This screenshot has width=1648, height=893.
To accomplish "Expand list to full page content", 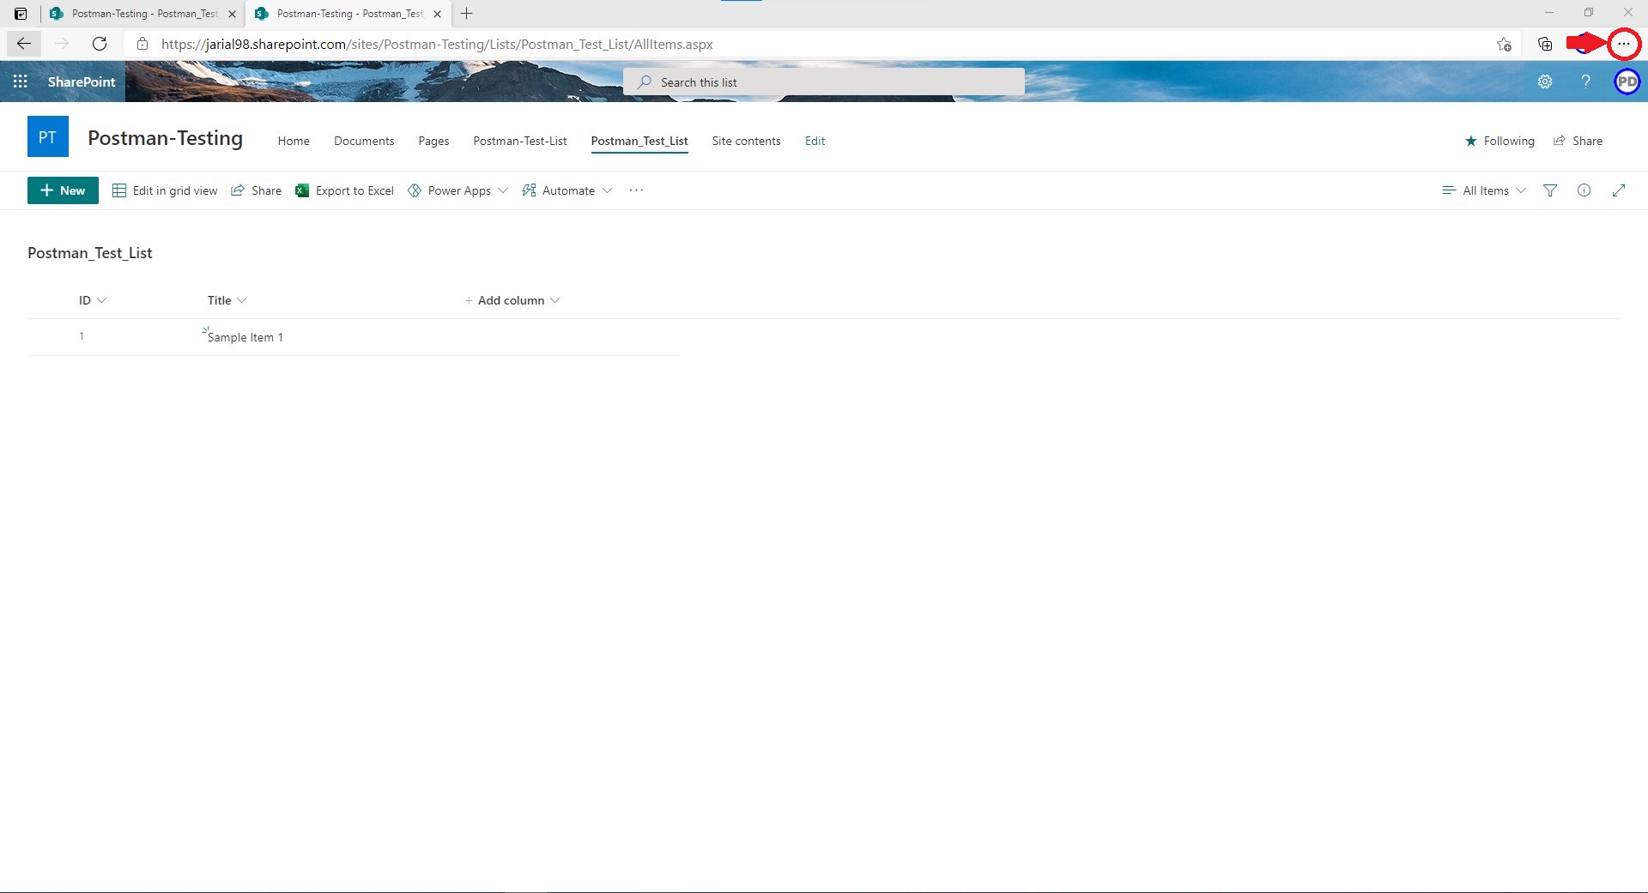I will tap(1619, 190).
